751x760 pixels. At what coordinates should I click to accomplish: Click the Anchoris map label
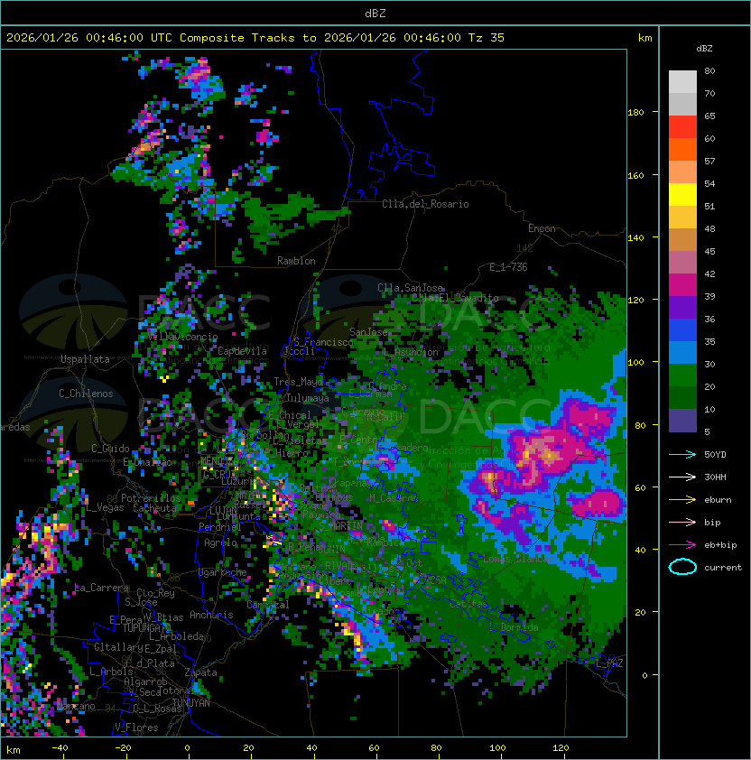[x=211, y=615]
